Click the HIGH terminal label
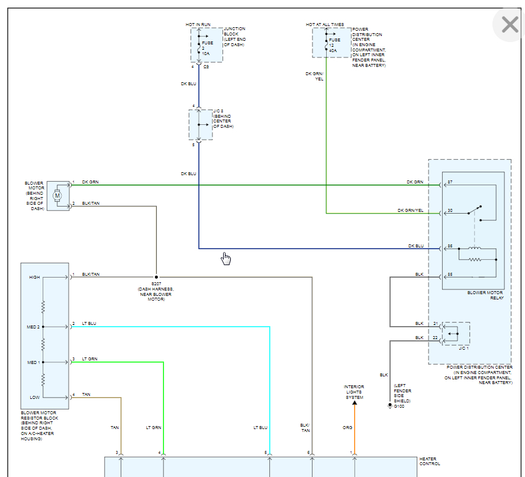This screenshot has height=477, width=525. coord(34,277)
